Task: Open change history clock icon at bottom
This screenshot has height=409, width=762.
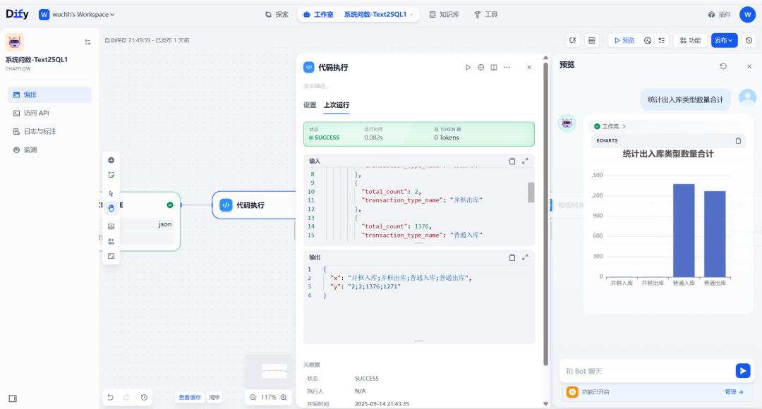Action: 144,397
